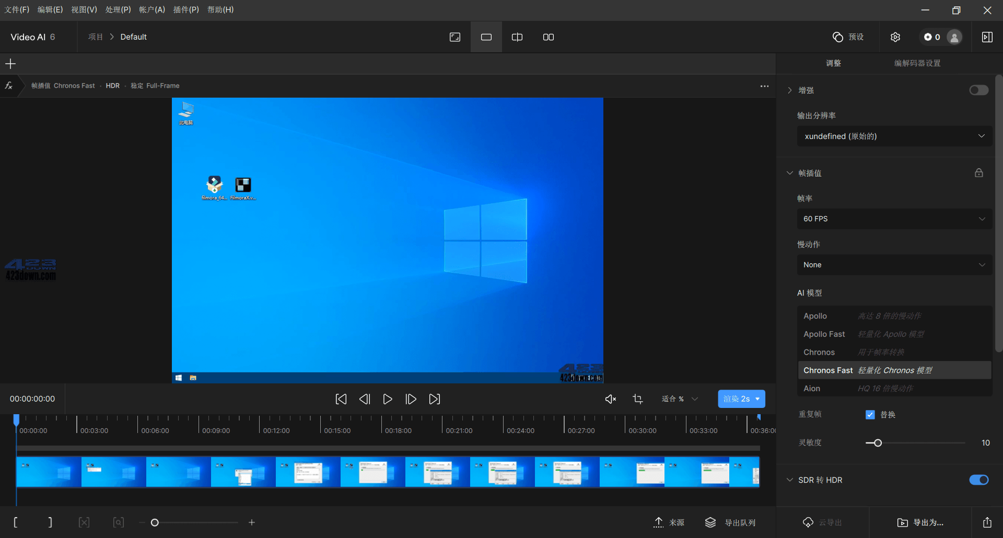Set trim in-point bracket
The image size is (1003, 538).
[16, 522]
